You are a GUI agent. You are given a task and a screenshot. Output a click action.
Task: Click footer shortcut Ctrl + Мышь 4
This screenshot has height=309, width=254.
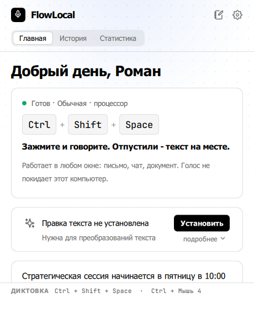pyautogui.click(x=176, y=291)
